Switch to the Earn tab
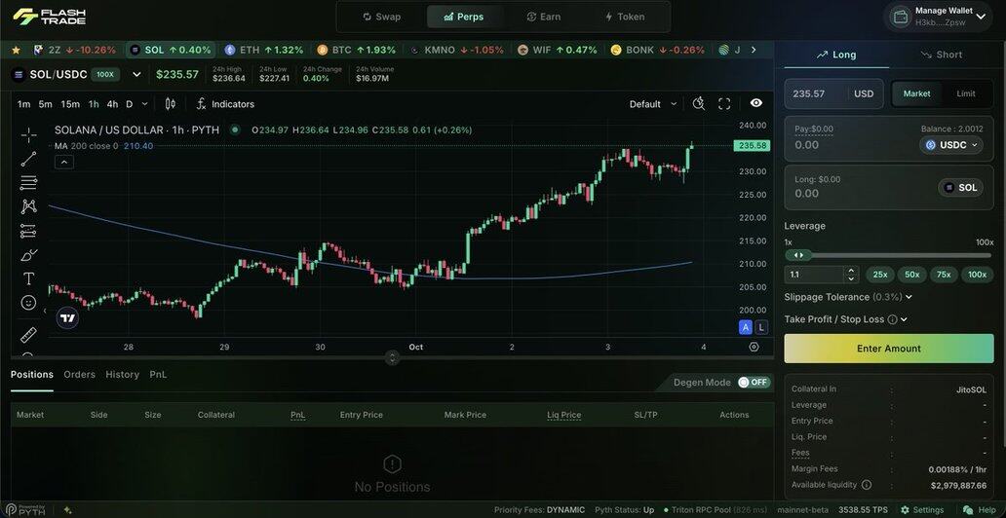 pos(543,17)
